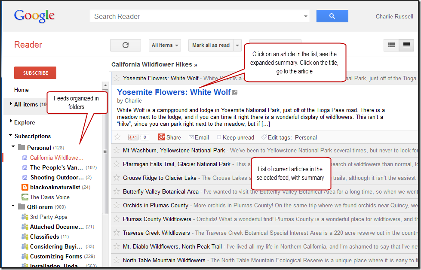Star Traverse Creek Wildflowers article
This screenshot has height=270, width=421.
point(117,233)
